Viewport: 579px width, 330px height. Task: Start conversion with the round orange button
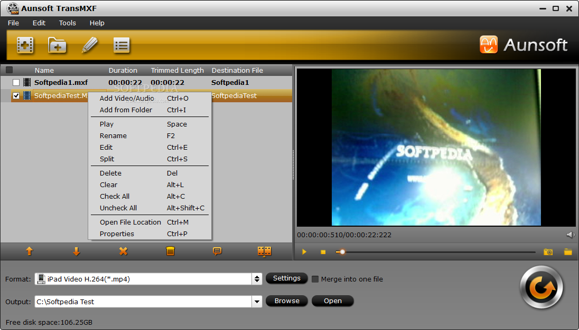pos(541,287)
